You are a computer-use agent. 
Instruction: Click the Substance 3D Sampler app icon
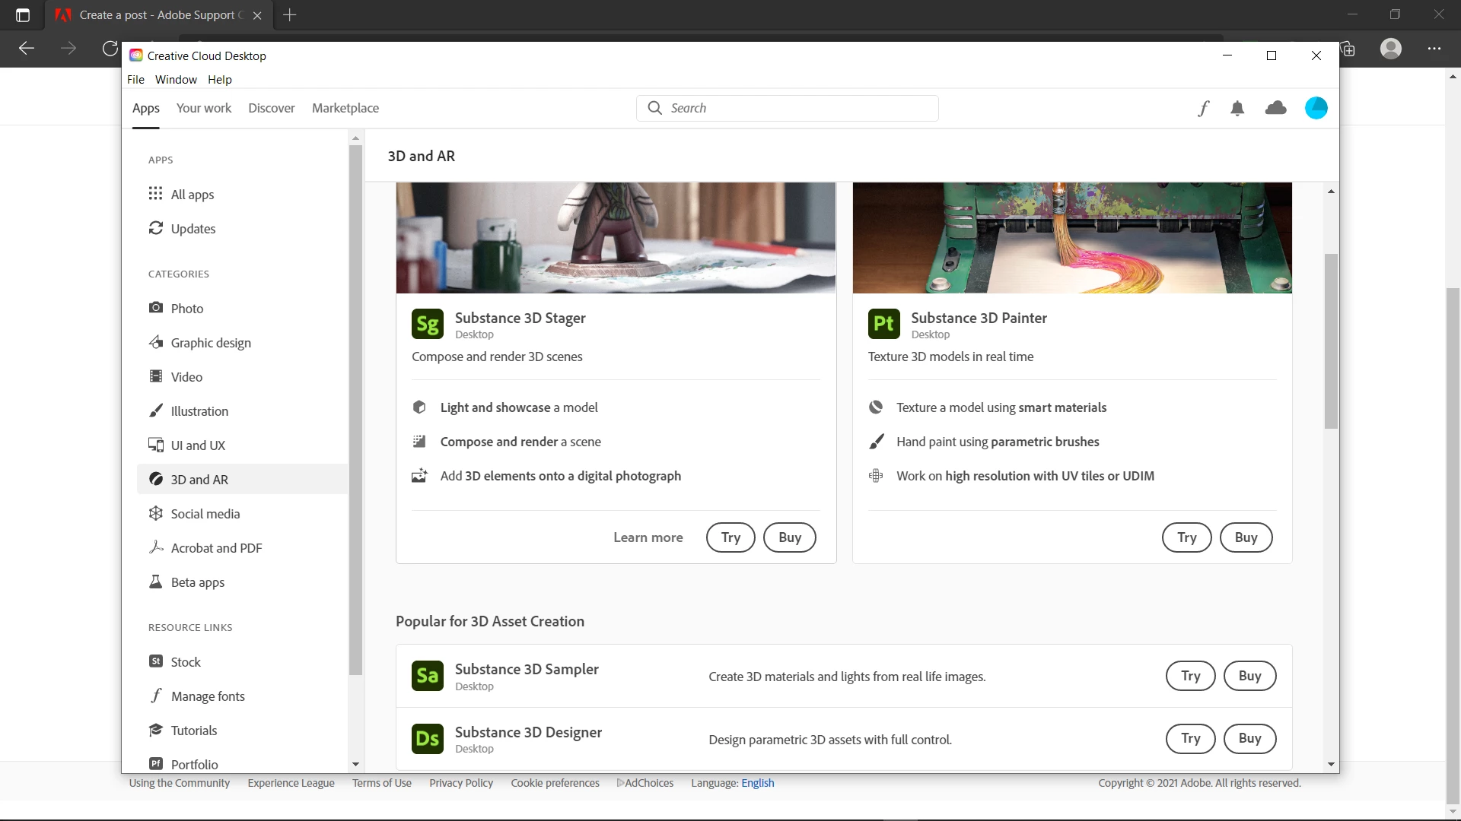coord(428,676)
